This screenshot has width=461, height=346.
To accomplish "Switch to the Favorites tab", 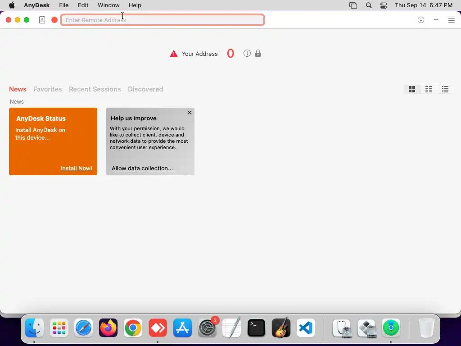I will point(48,89).
